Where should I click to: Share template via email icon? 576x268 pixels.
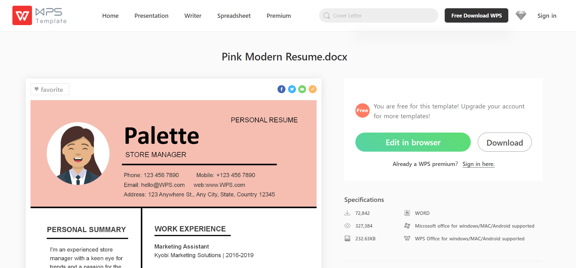pos(302,89)
